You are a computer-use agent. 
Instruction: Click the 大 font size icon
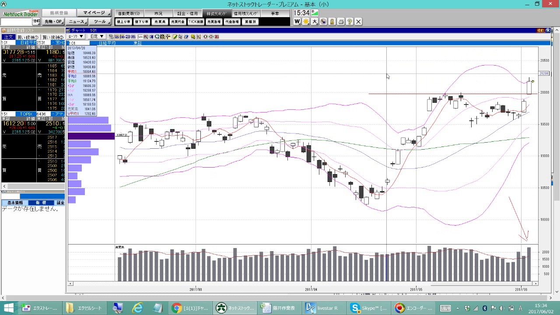click(315, 21)
